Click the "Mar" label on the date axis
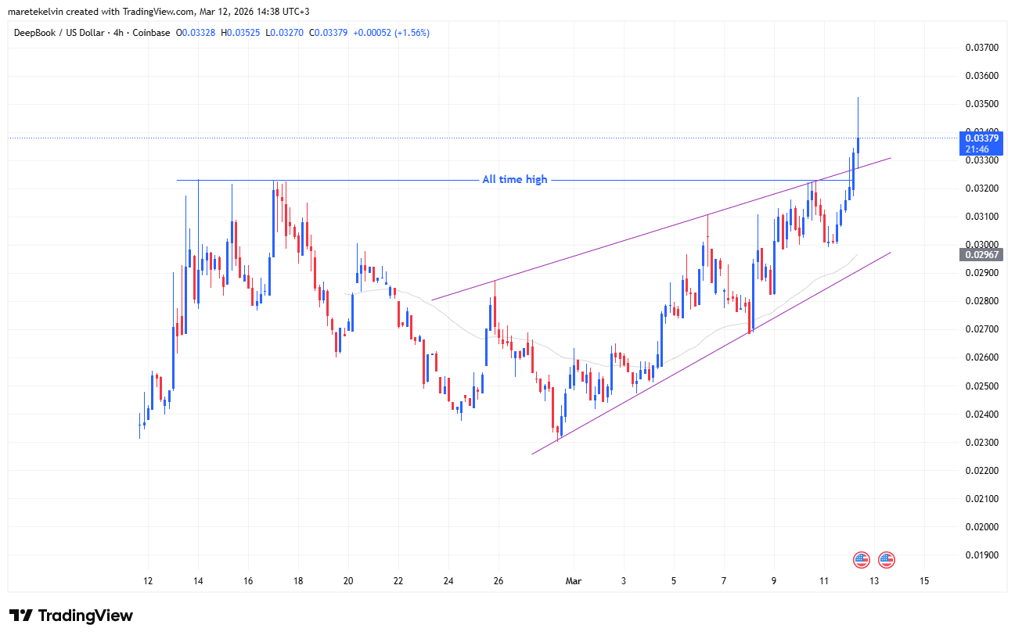 (574, 581)
